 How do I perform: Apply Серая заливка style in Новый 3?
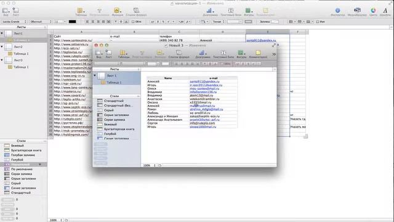pos(115,120)
